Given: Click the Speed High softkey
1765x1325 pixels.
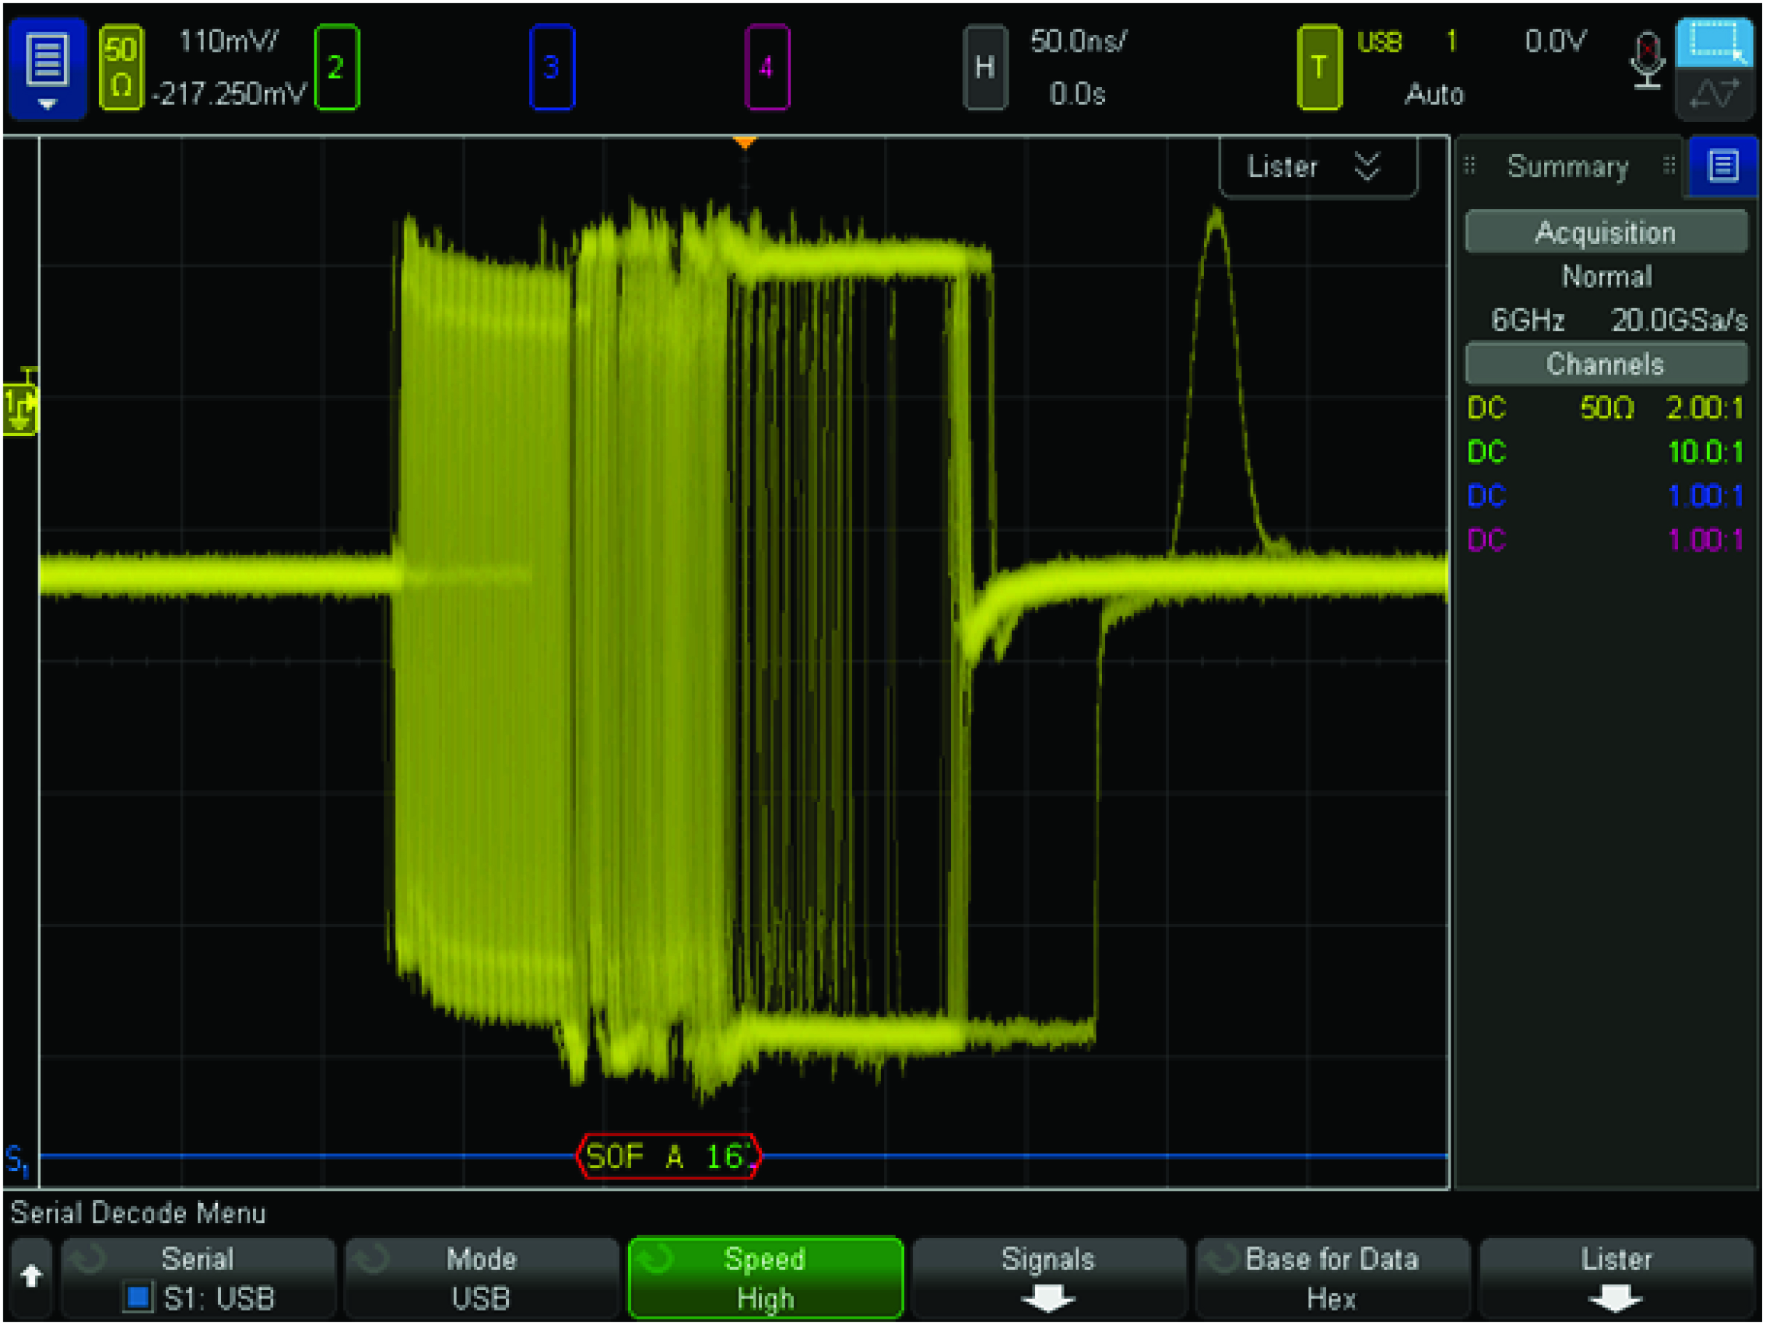Looking at the screenshot, I should [765, 1278].
